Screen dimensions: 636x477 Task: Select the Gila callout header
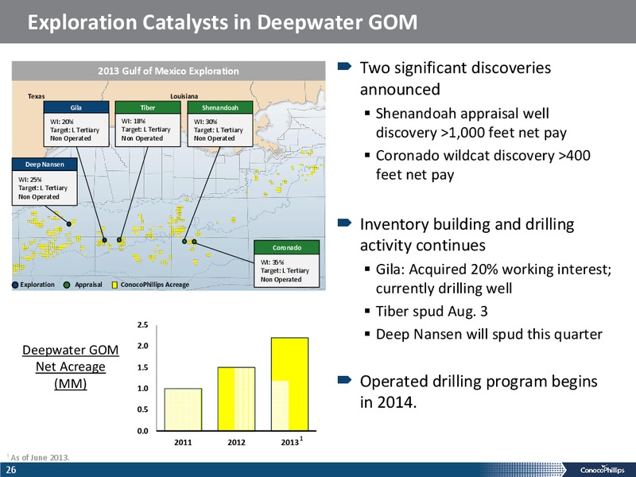click(76, 107)
